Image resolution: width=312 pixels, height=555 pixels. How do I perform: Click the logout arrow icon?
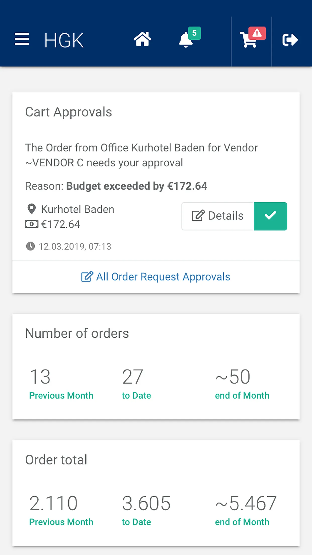coord(290,40)
